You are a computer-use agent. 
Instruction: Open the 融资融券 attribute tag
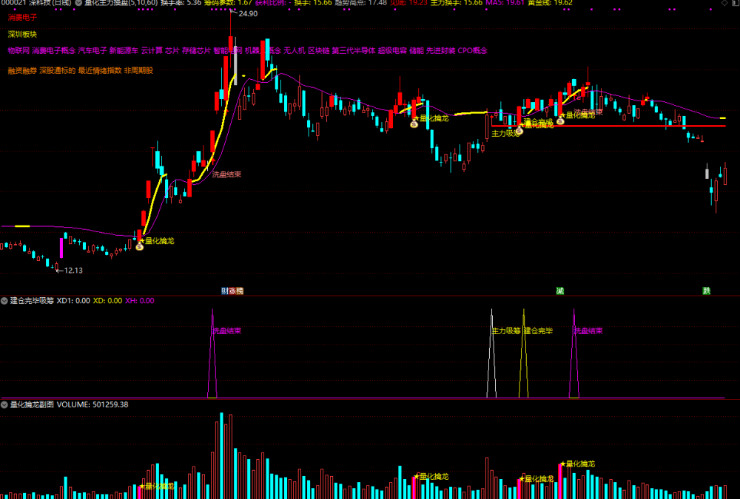click(22, 71)
